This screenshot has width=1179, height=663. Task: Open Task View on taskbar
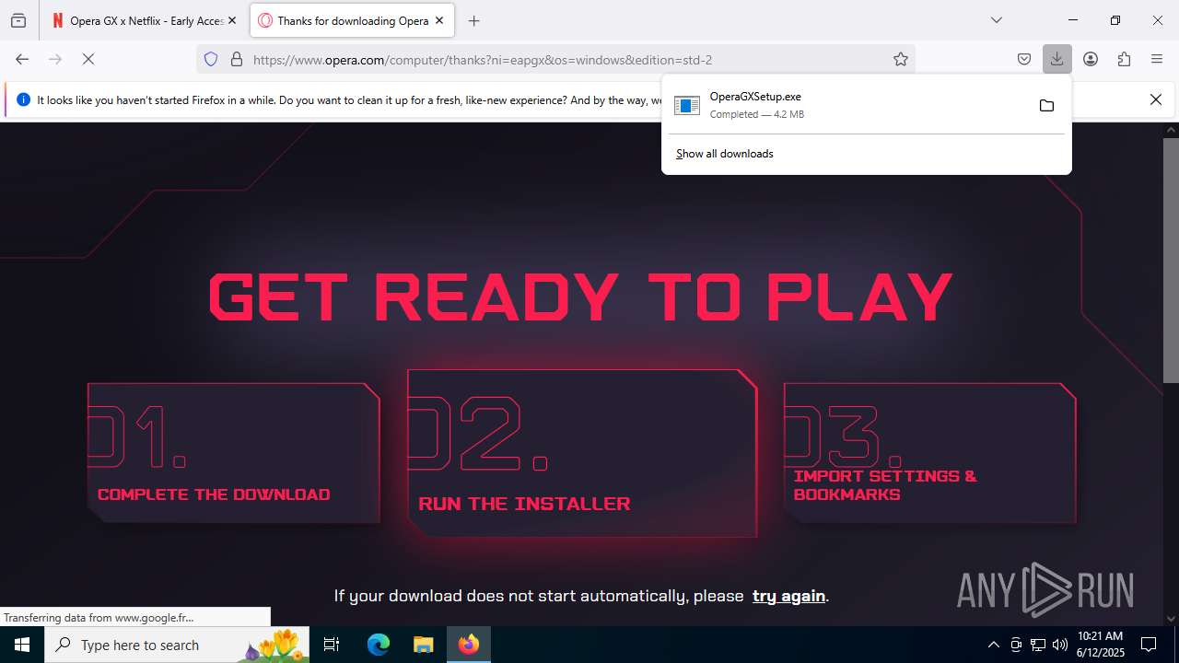click(x=333, y=645)
